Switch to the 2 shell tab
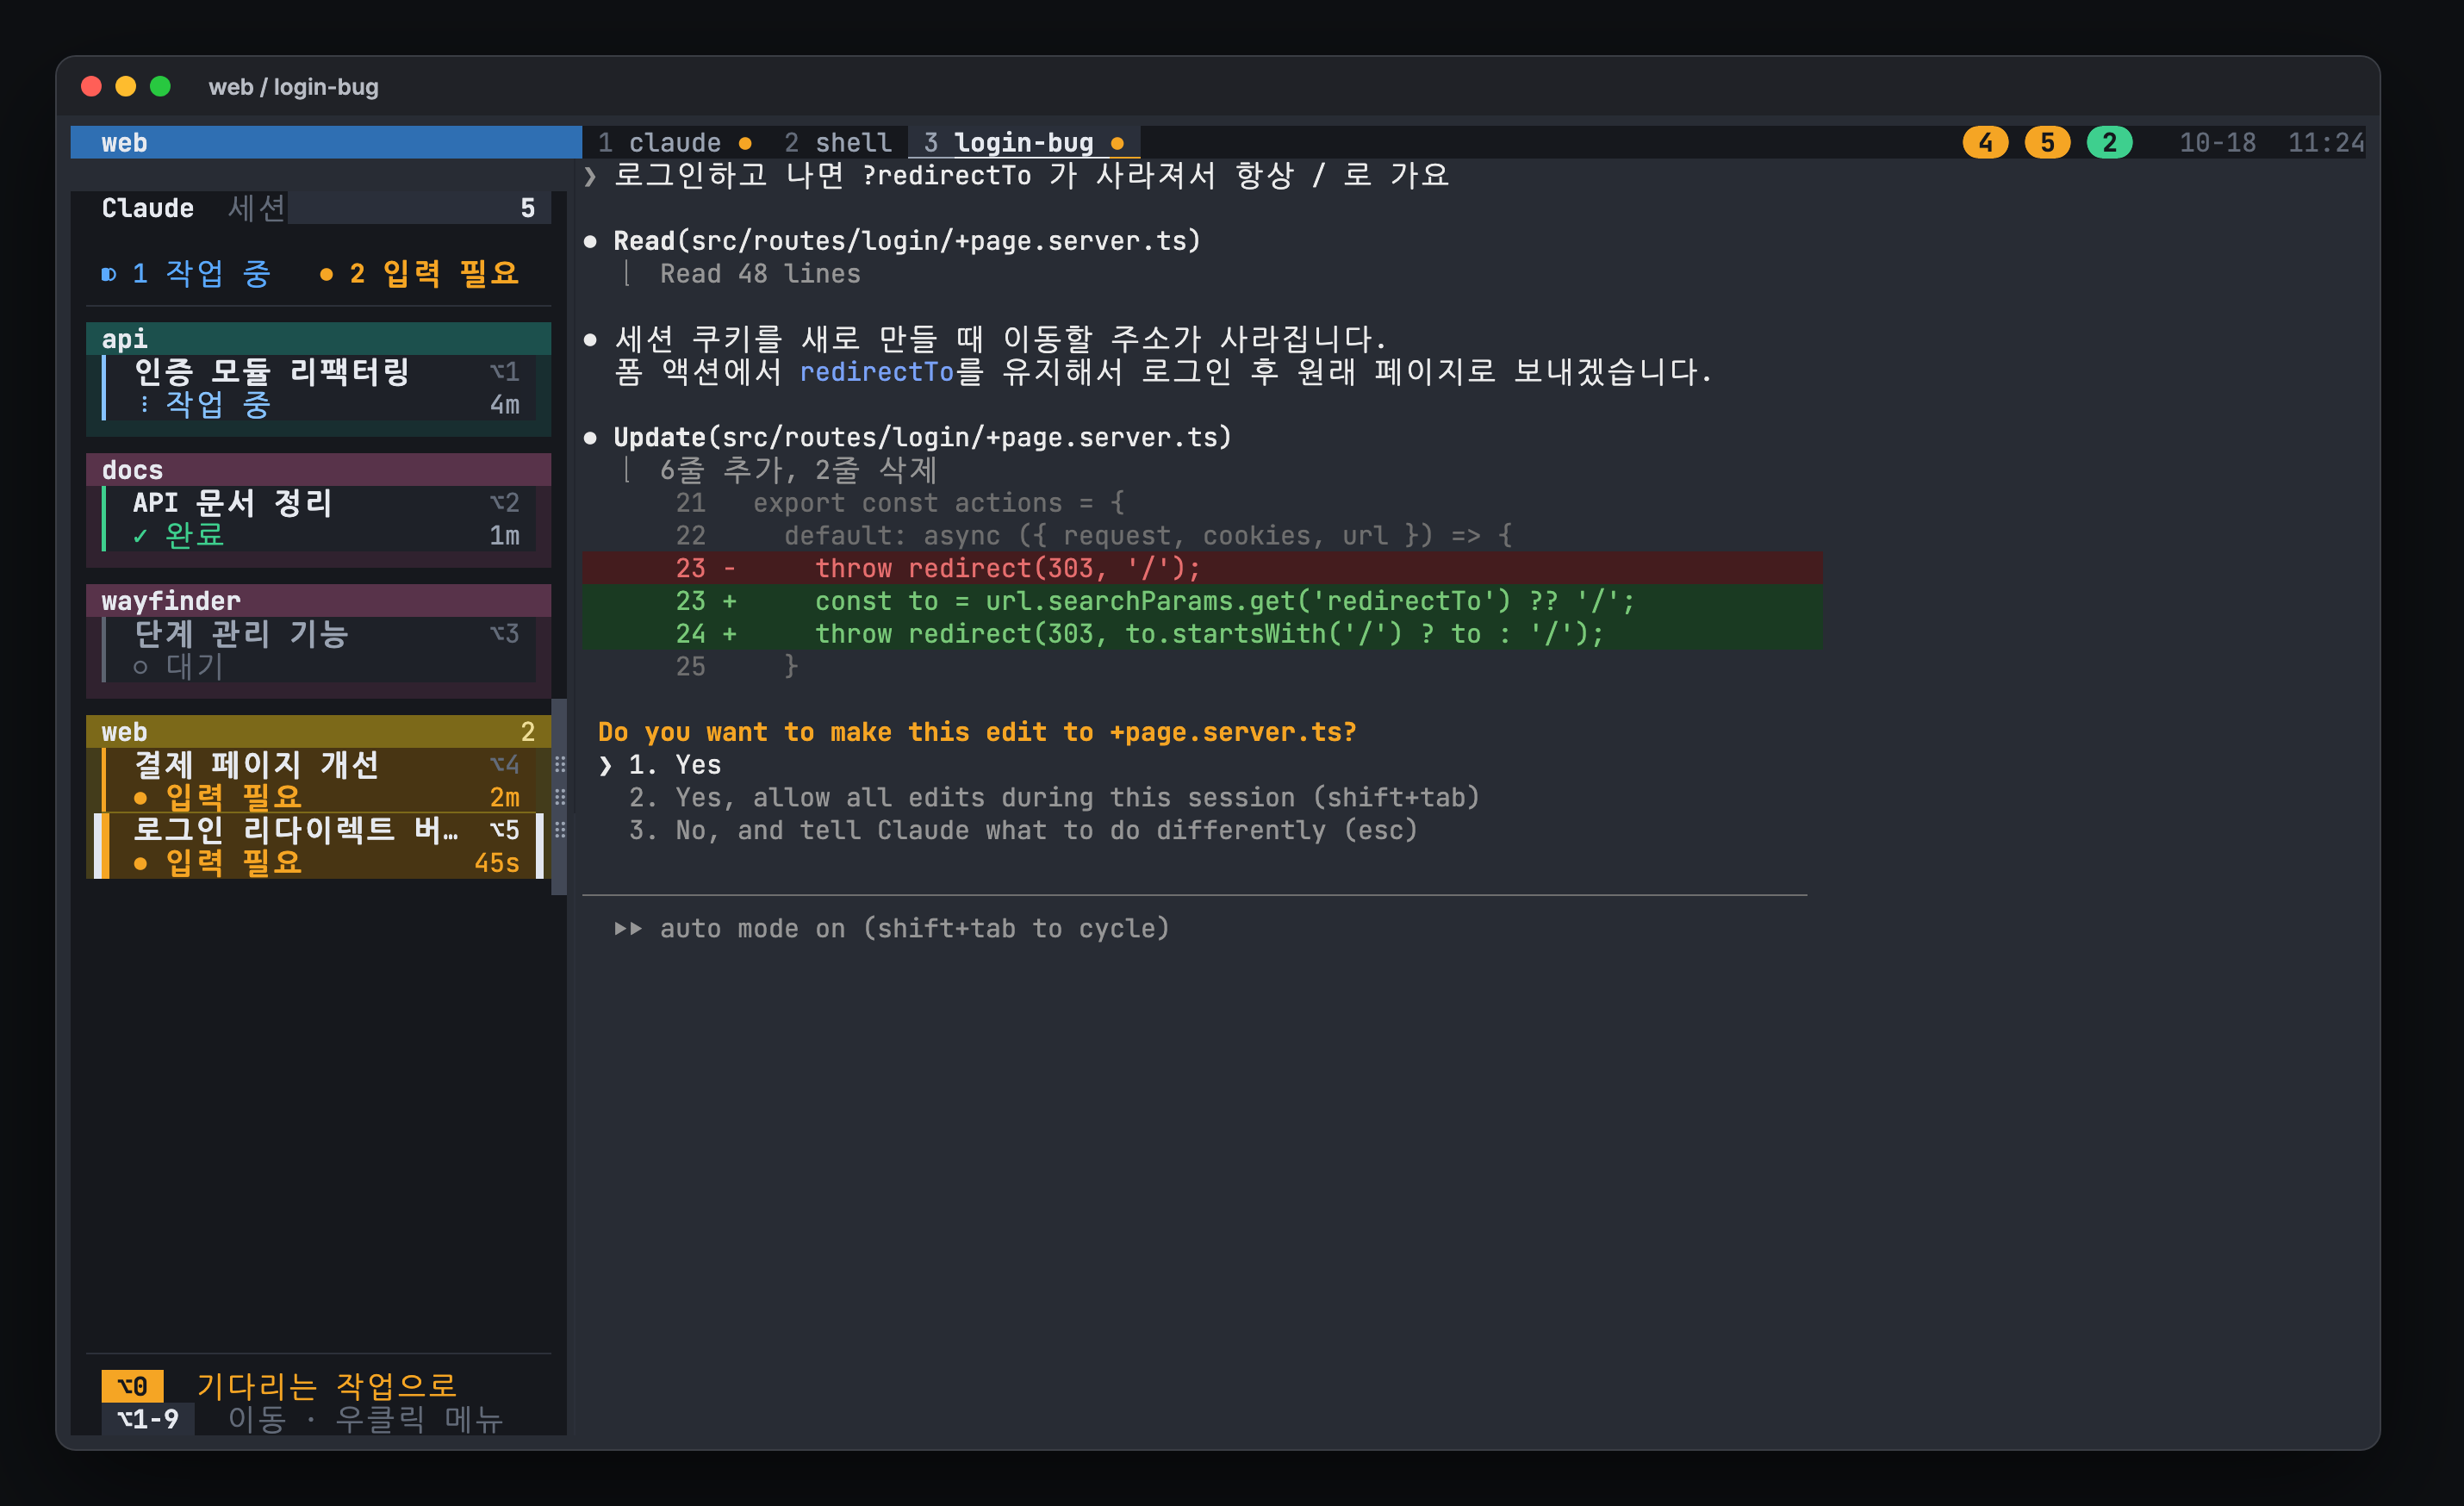 838,143
